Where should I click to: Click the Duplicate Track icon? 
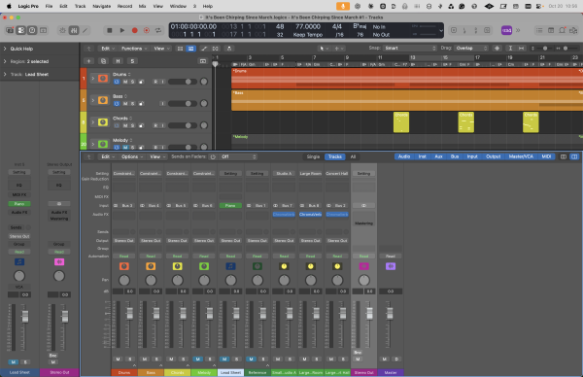(103, 61)
